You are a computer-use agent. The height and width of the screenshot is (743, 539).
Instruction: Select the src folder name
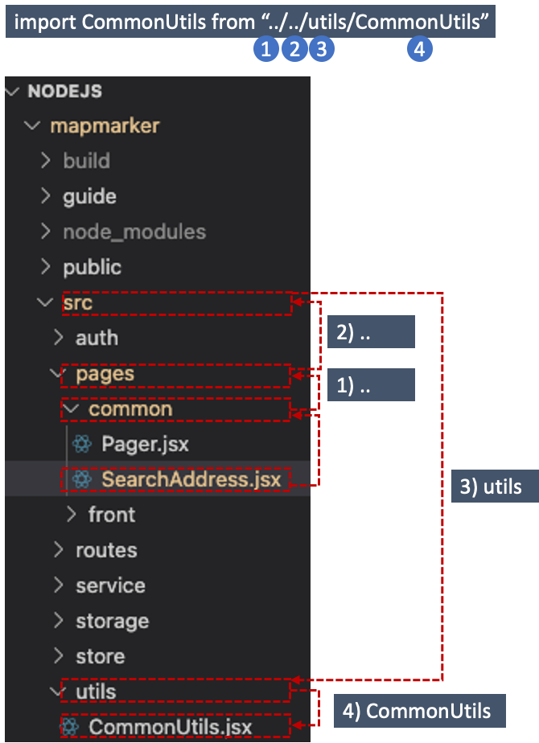point(77,303)
